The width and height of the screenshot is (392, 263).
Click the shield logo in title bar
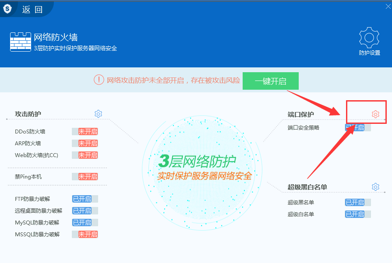point(7,9)
